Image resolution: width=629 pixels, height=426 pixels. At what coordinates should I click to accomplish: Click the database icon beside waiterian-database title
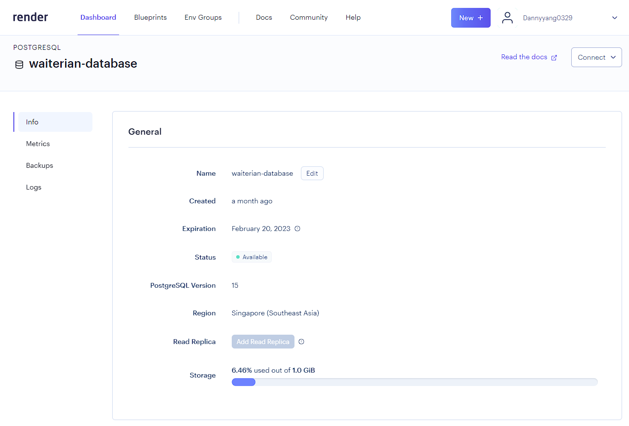(x=19, y=65)
